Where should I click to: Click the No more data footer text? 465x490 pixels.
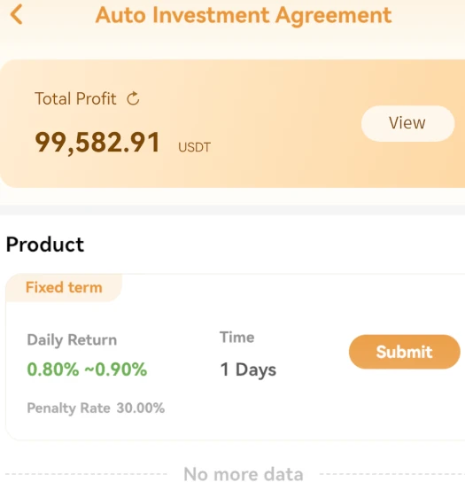pos(244,474)
